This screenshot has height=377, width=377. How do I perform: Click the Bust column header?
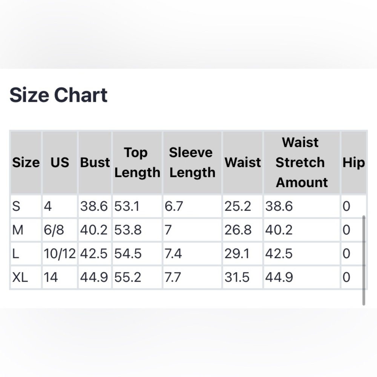(95, 162)
